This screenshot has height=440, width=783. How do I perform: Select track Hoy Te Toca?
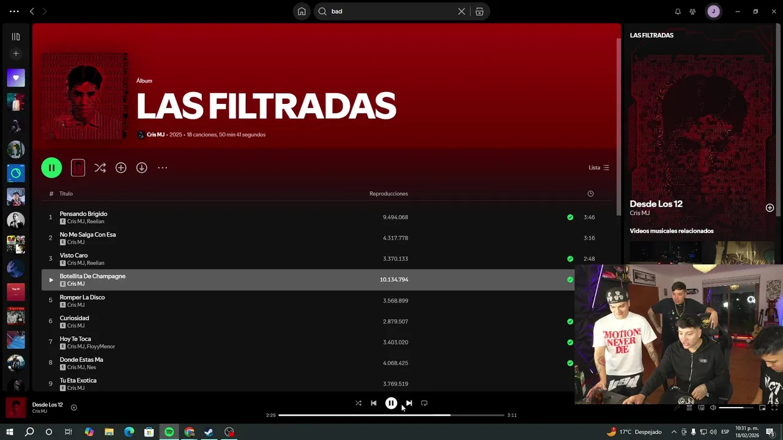pos(75,339)
